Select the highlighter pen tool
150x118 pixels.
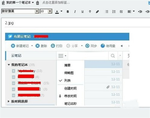(97, 12)
